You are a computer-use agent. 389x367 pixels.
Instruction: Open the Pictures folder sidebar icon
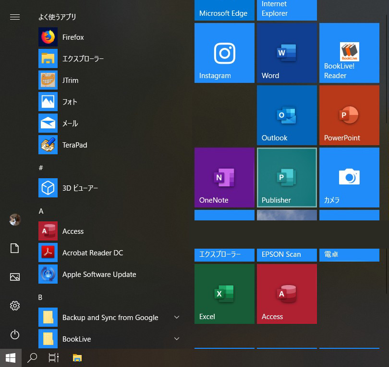pos(14,277)
